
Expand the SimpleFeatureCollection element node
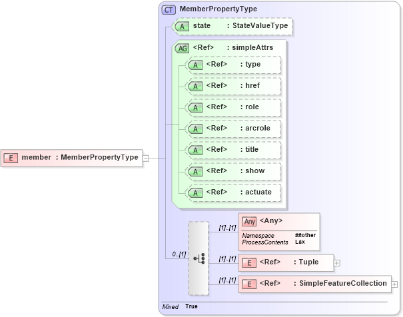394,284
